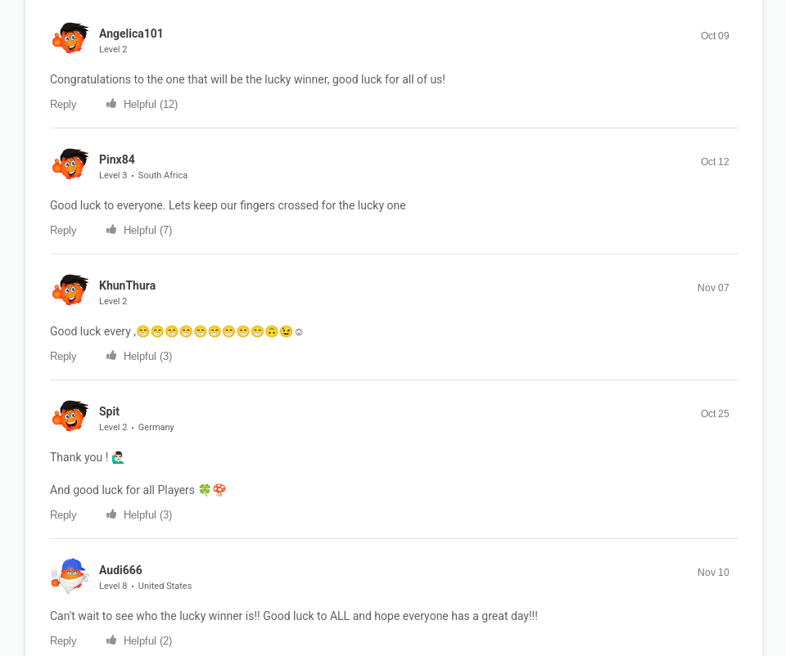Reply to Audi666's comment
Screen dimensions: 786x656
click(63, 640)
